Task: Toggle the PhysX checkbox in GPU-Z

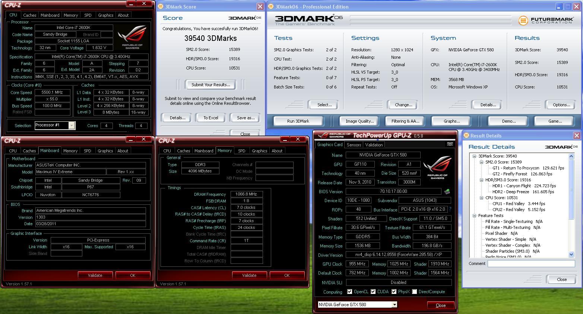Action: (x=394, y=292)
